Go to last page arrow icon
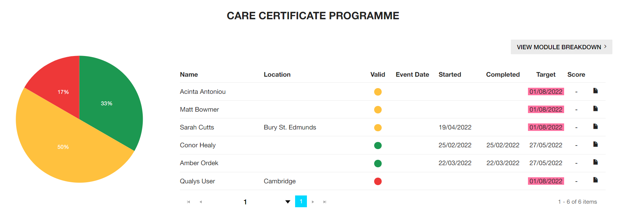This screenshot has height=219, width=636. 325,202
